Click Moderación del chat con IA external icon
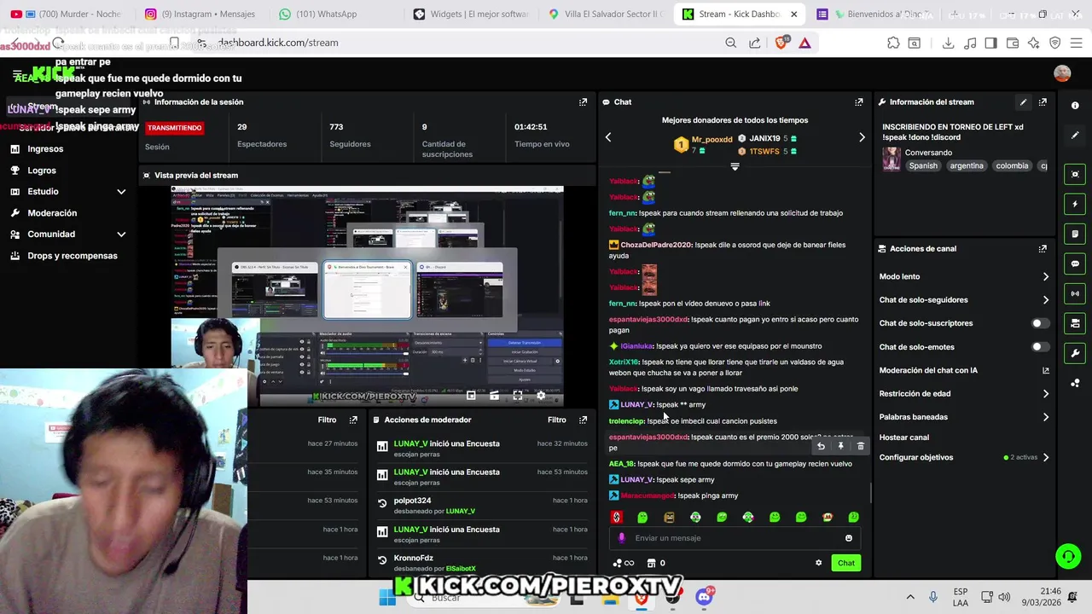The image size is (1092, 614). tap(1045, 370)
